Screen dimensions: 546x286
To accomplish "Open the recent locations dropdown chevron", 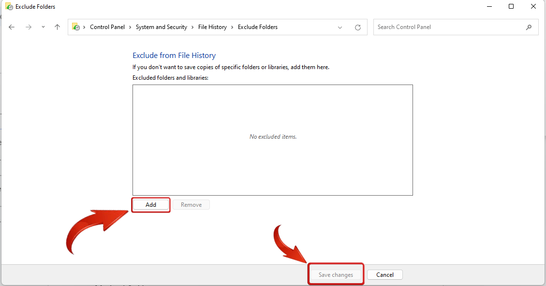I will point(43,27).
